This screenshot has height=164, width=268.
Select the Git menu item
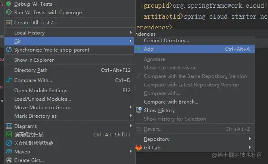[70, 41]
